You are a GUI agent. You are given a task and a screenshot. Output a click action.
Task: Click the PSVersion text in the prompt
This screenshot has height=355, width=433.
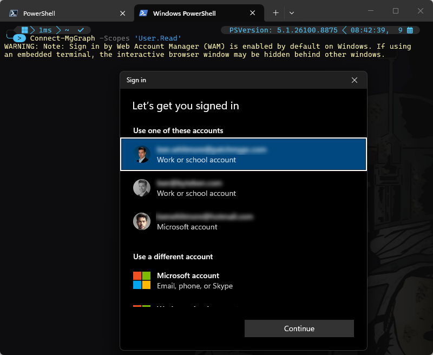click(283, 30)
